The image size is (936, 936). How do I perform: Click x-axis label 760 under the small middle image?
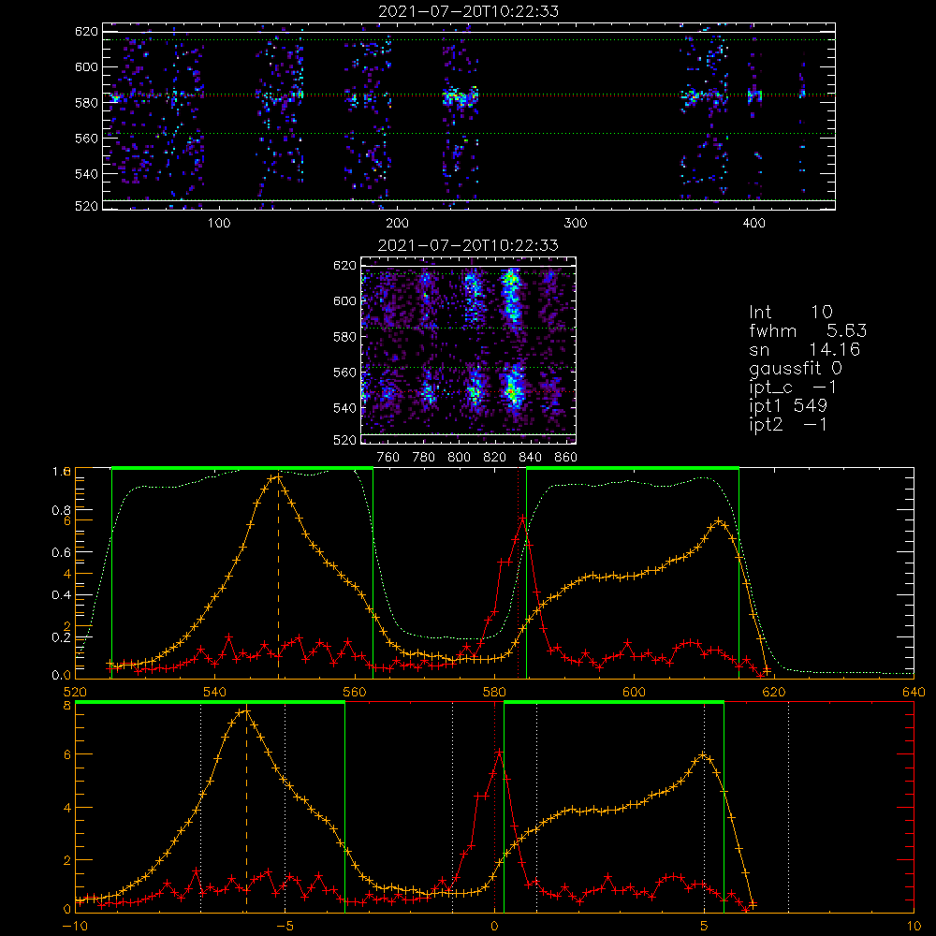(x=388, y=458)
